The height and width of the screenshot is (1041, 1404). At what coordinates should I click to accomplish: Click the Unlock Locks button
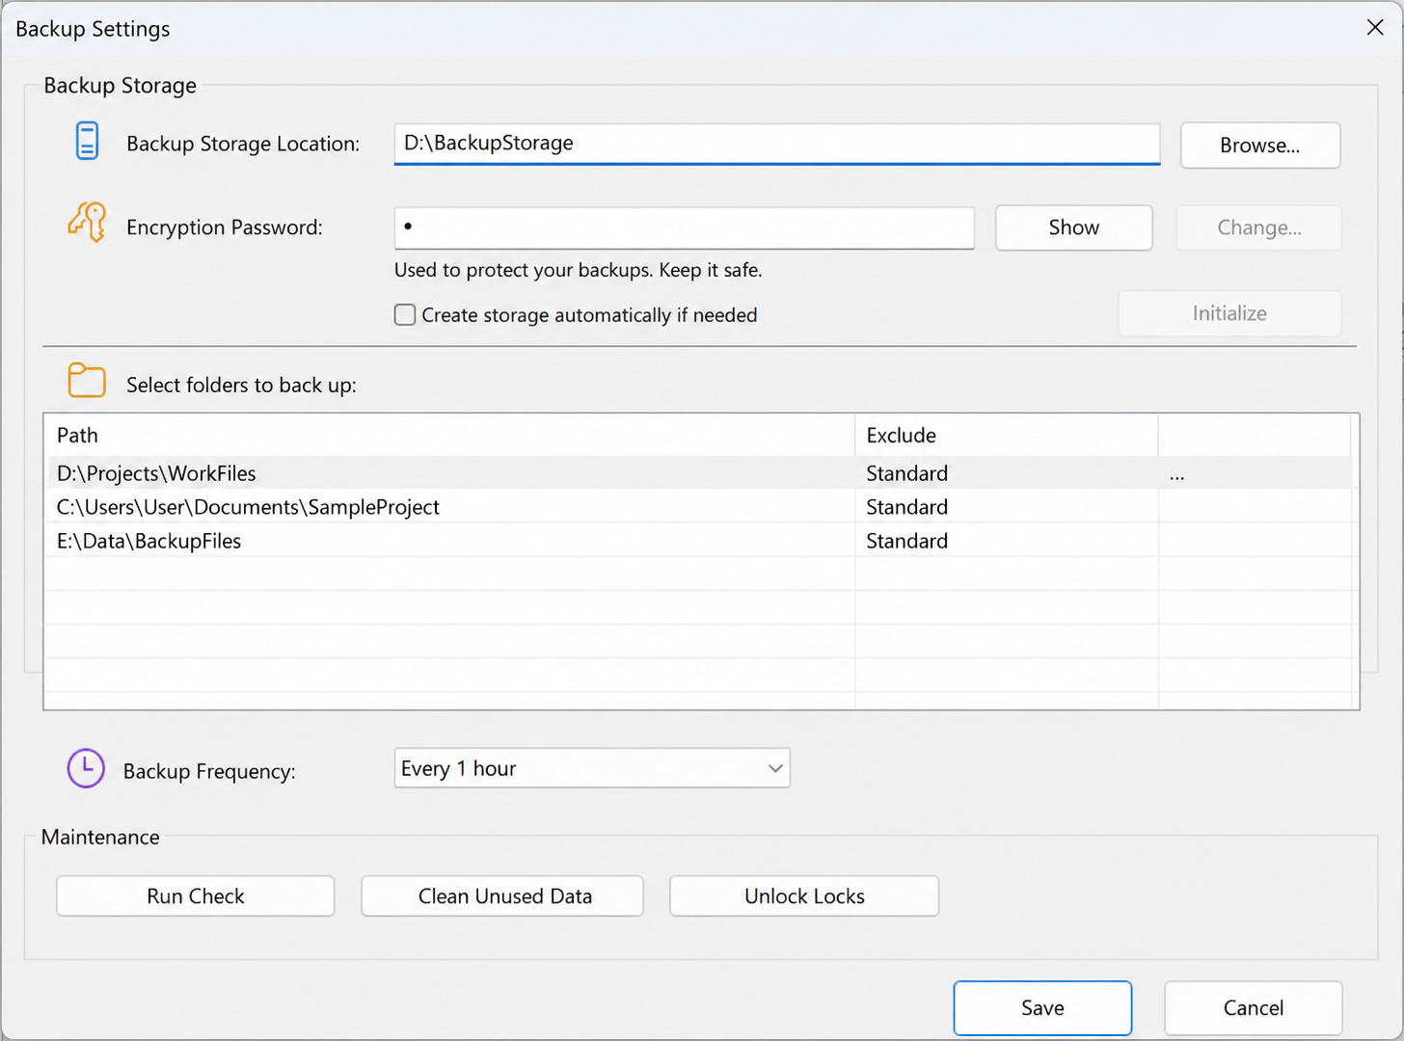[804, 896]
